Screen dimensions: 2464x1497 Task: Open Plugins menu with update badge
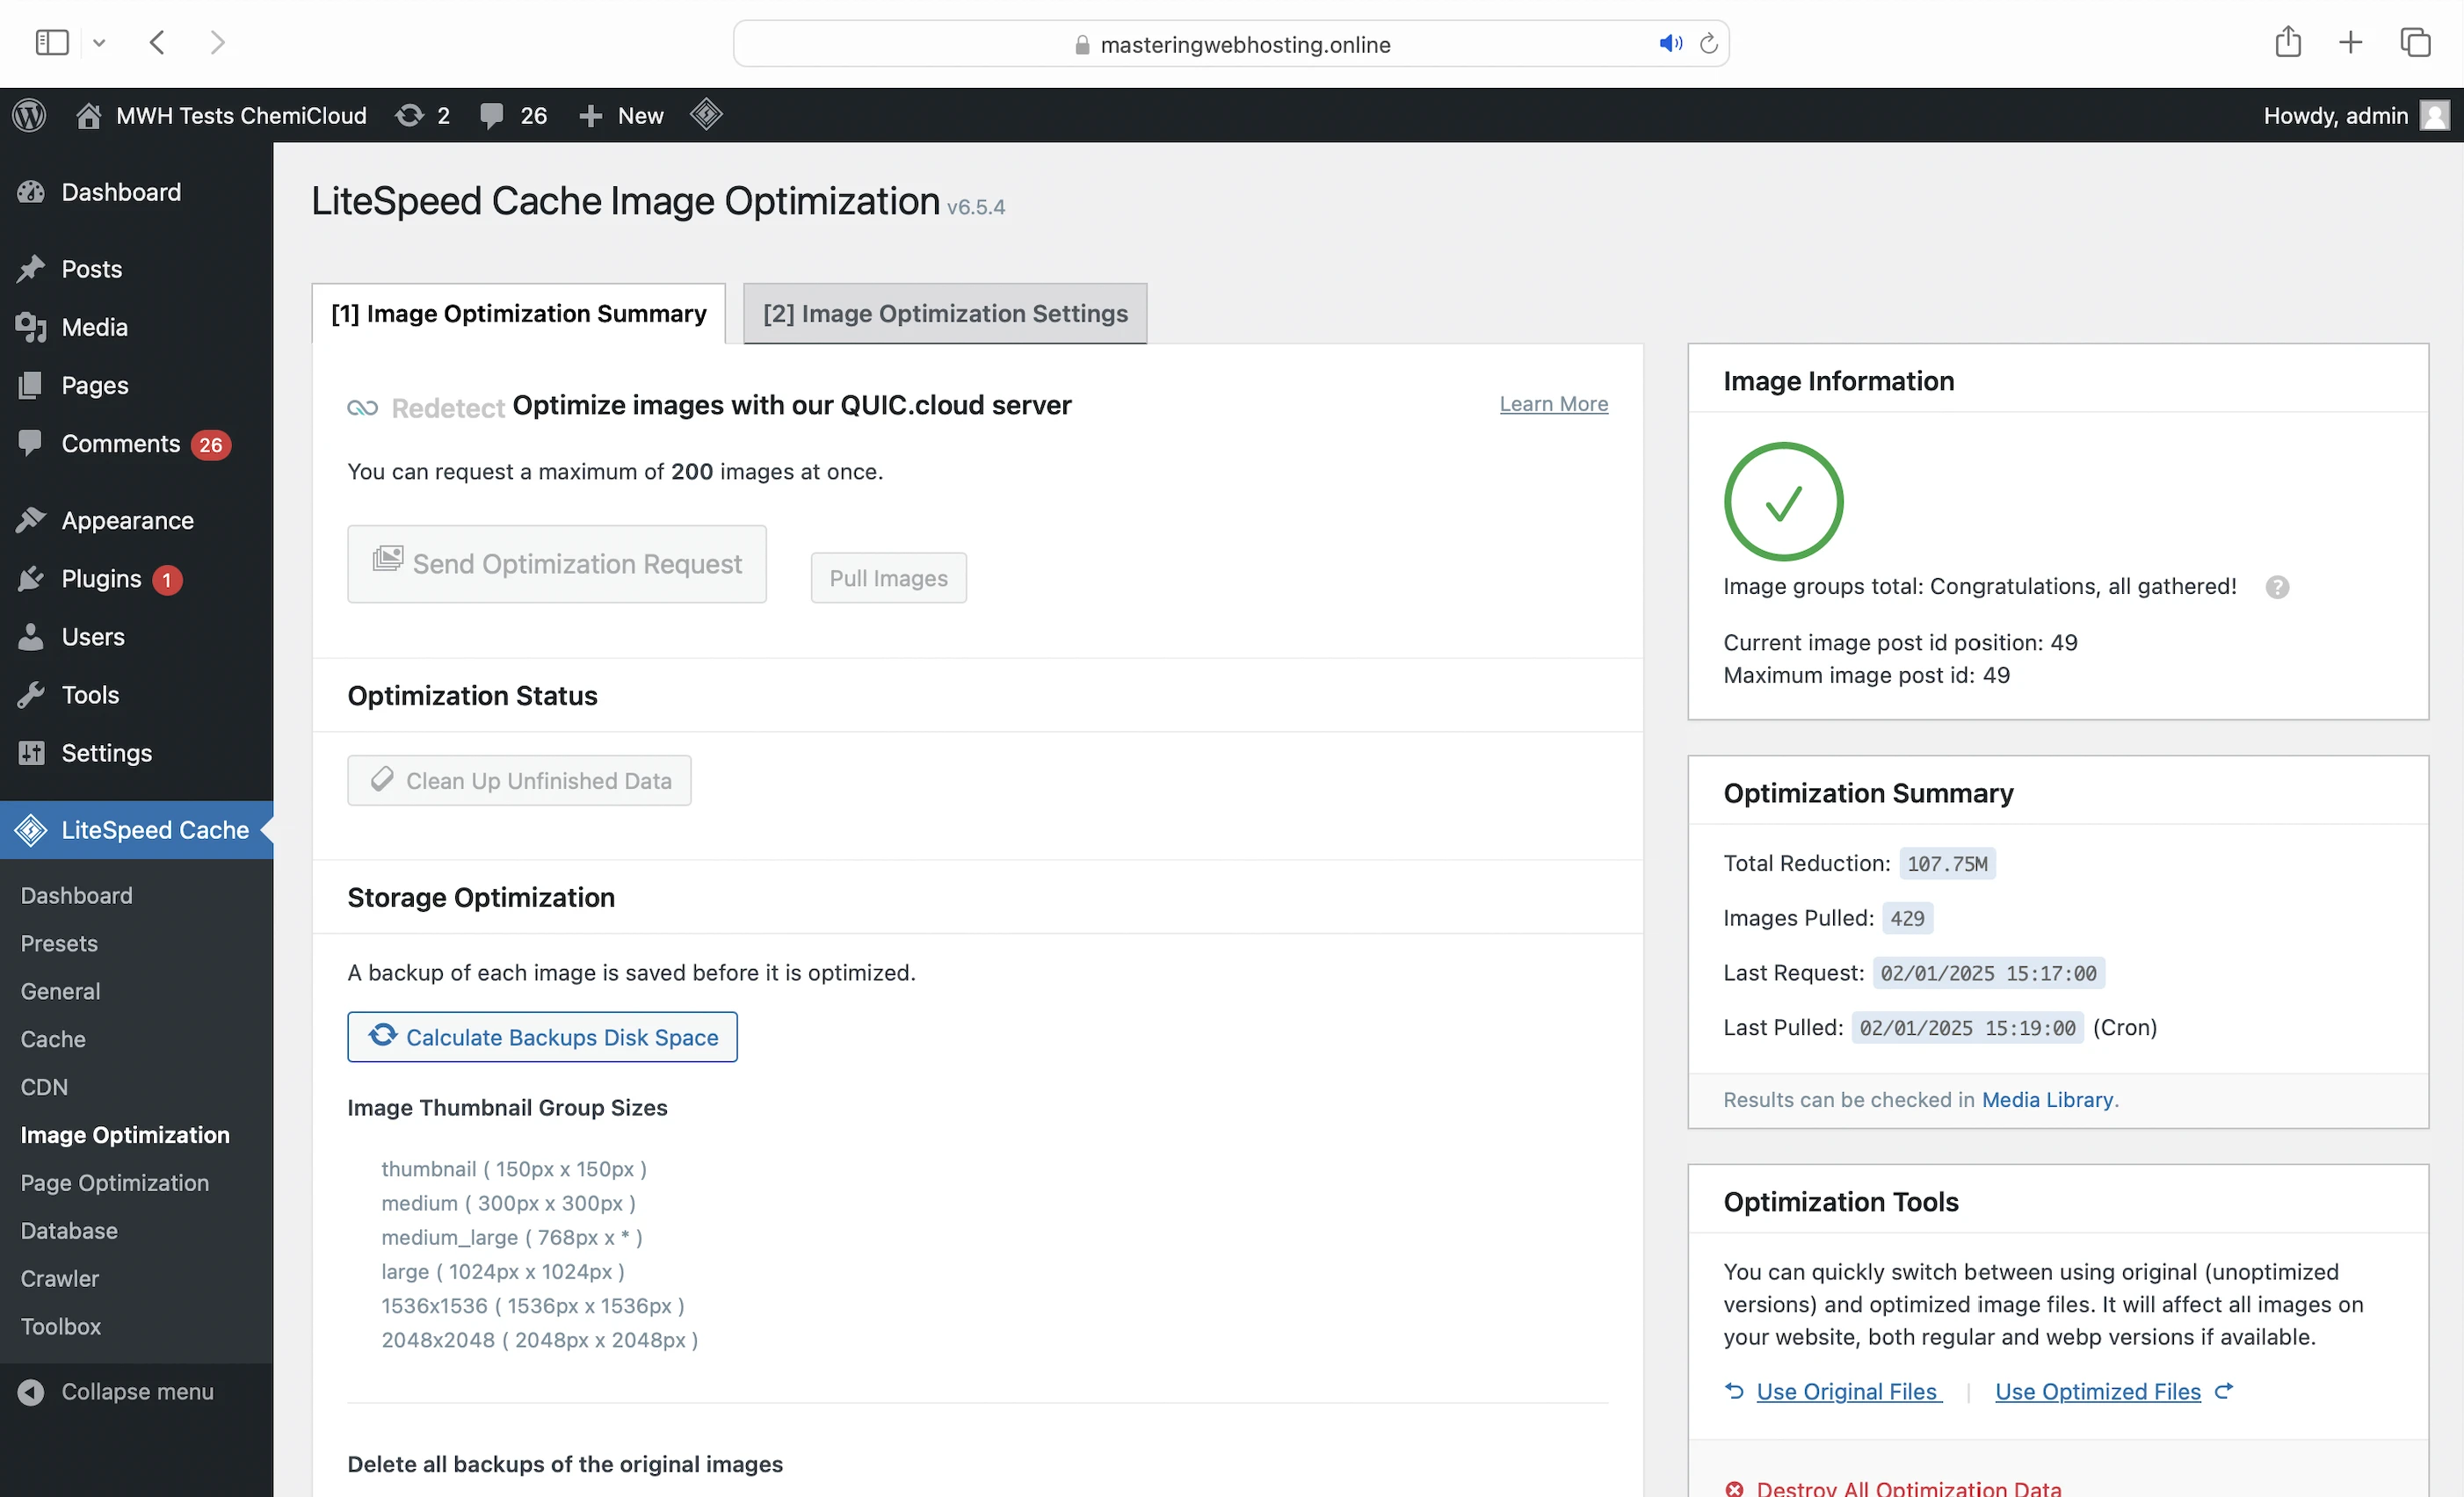click(101, 579)
